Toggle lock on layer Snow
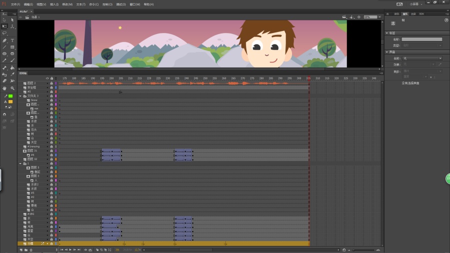The height and width of the screenshot is (253, 450). (x=51, y=100)
